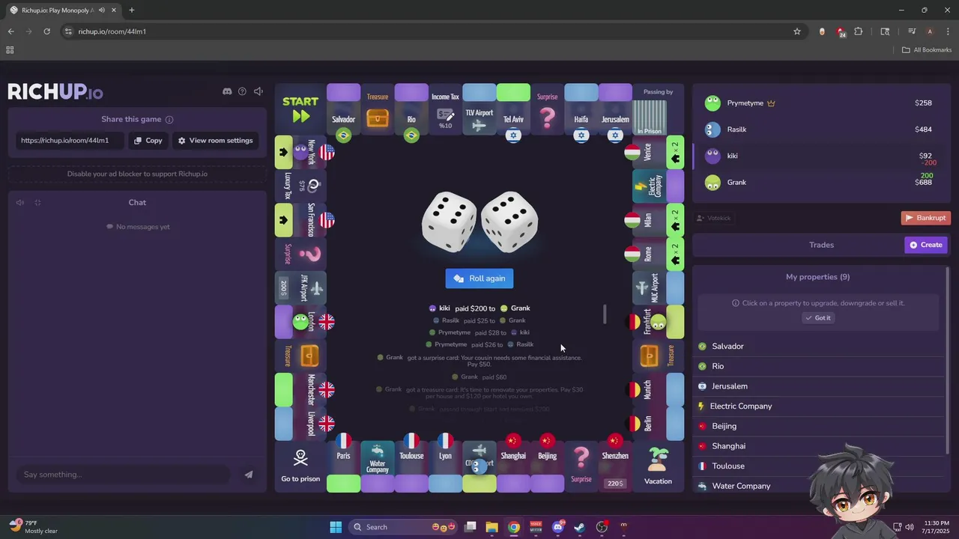The height and width of the screenshot is (539, 959).
Task: Select the Vacation corner tile
Action: pos(658,466)
